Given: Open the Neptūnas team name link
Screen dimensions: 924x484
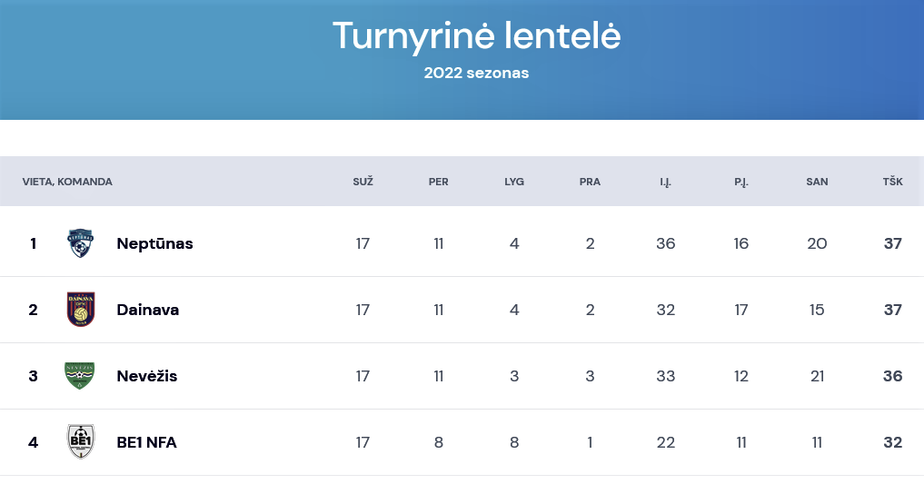Looking at the screenshot, I should pos(155,243).
